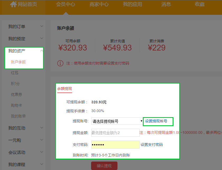Open 消息 in the top navigation
This screenshot has height=170, width=222.
[166, 4]
